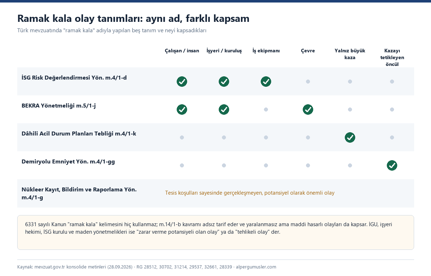Click the note paragraph starting '6331 sayılı Kanun'

point(209,228)
